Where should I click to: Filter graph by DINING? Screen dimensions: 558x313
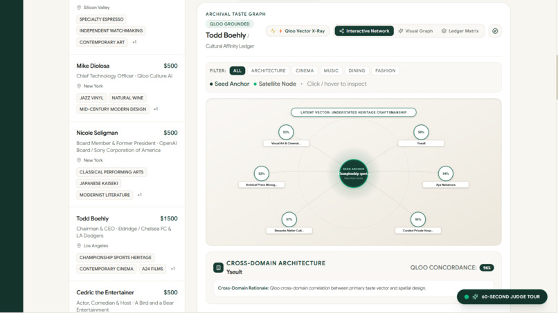pos(357,70)
